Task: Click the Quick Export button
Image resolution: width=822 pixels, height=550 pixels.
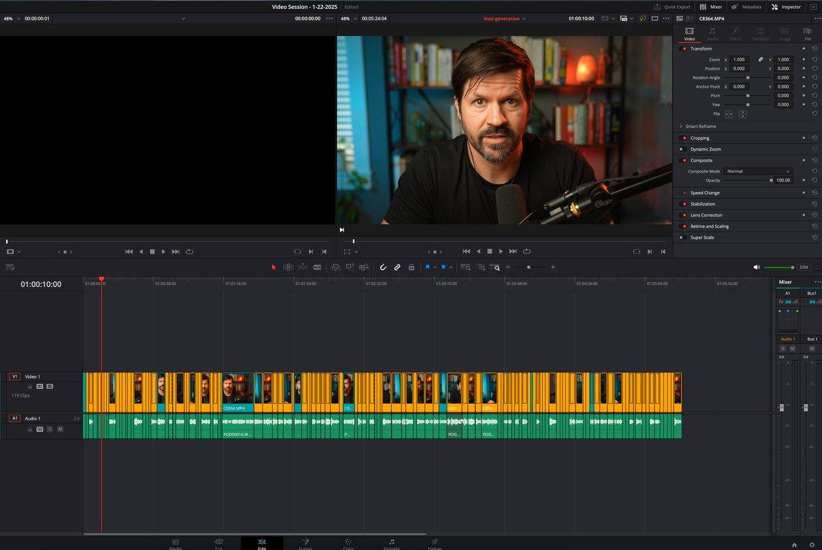Action: (x=672, y=7)
